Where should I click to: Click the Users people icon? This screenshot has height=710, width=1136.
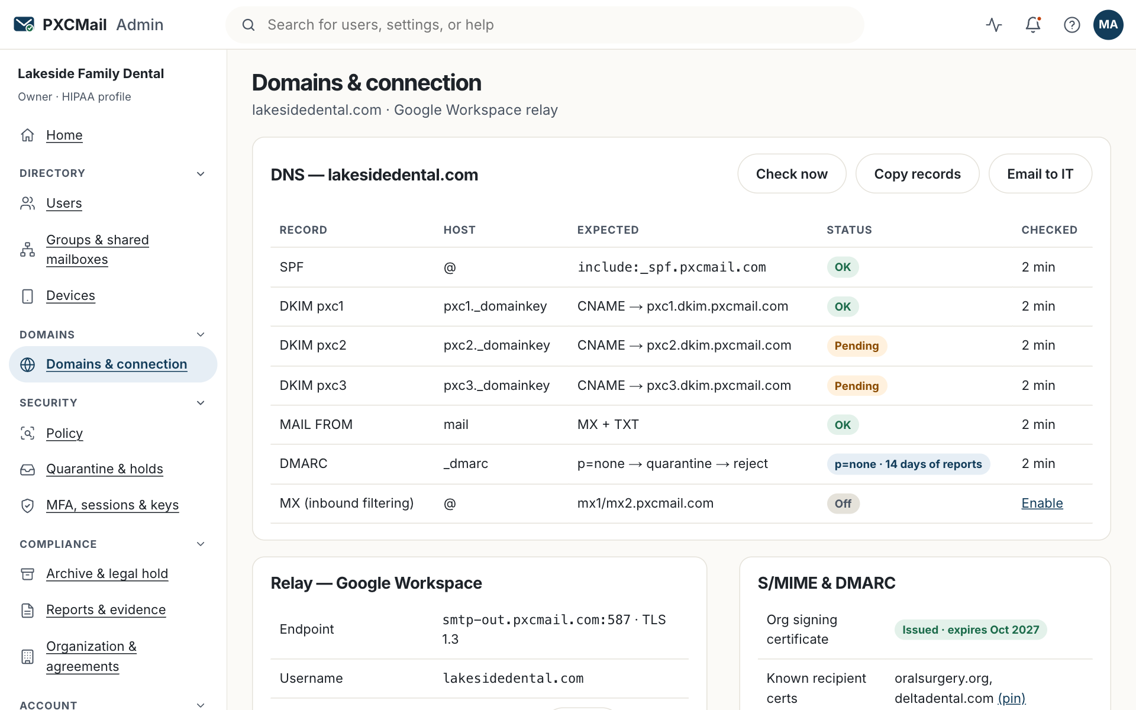point(27,203)
